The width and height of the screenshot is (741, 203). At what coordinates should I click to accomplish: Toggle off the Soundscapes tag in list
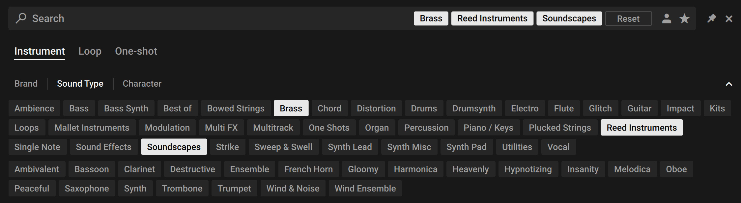pyautogui.click(x=174, y=147)
